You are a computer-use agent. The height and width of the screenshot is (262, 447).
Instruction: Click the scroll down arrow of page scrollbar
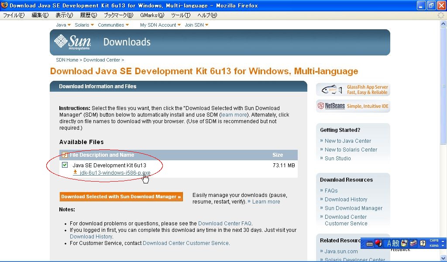[444, 258]
